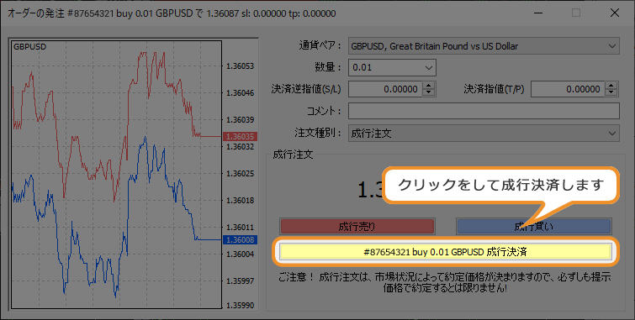635x320 pixels.
Task: Open the 数量 volume dropdown showing 0.01
Action: click(x=392, y=67)
